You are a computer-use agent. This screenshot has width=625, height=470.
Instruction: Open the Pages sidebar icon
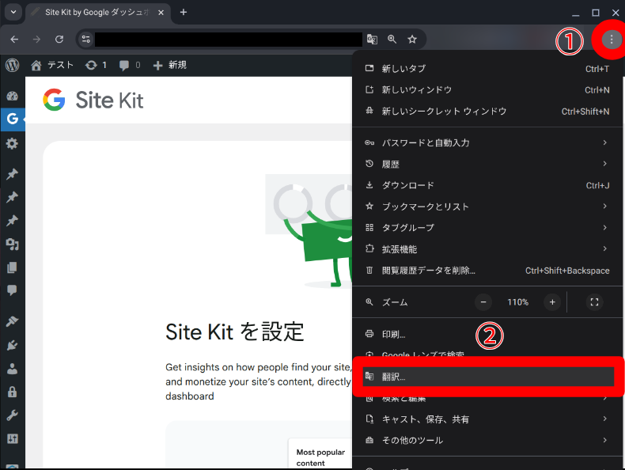[x=13, y=267]
